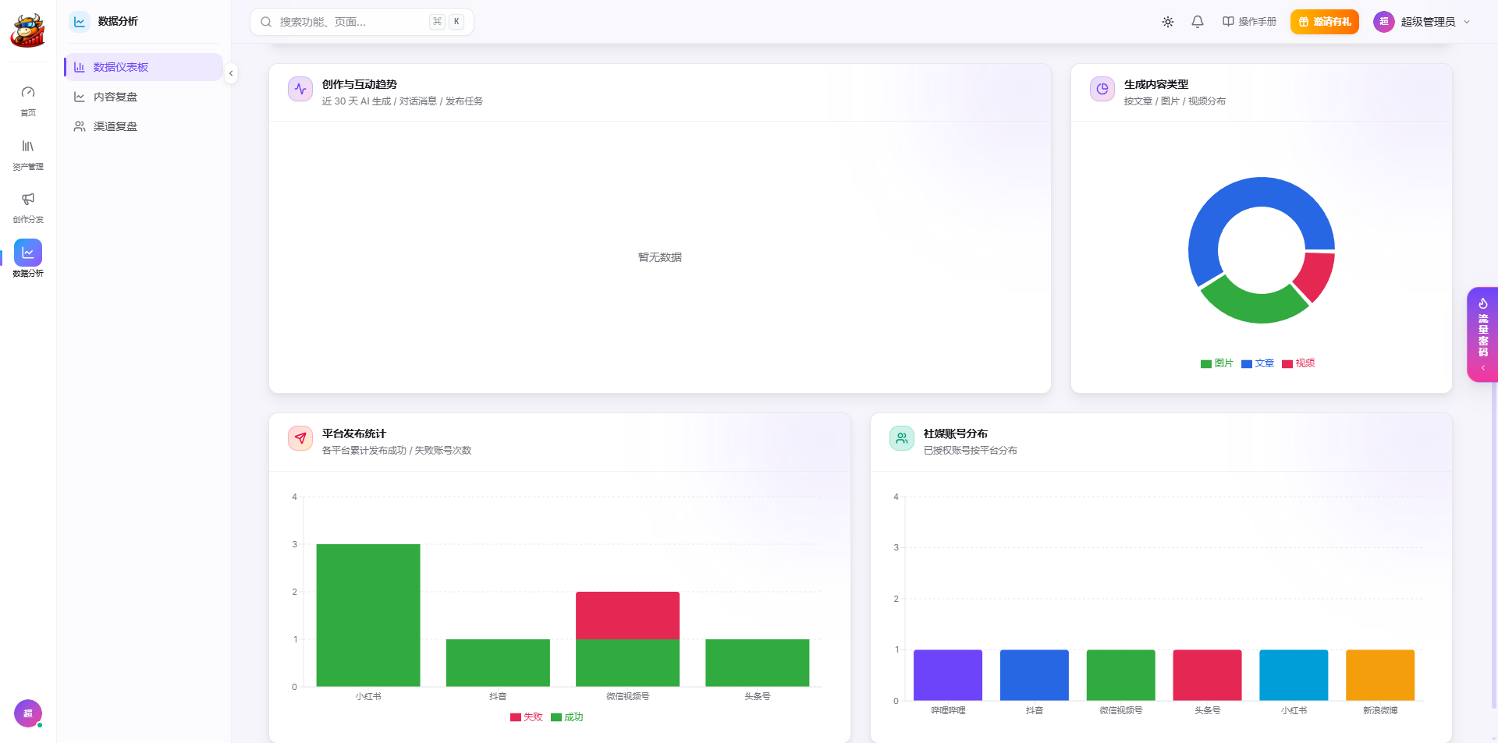Click the mascot app logo
The image size is (1498, 743).
[x=27, y=30]
